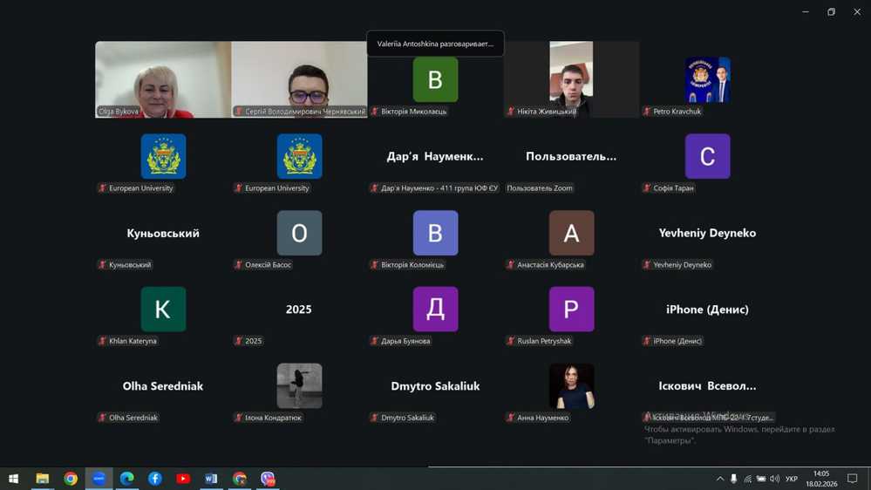Select the large 'iPhone (Денис)' tile name
This screenshot has width=871, height=490.
707,310
